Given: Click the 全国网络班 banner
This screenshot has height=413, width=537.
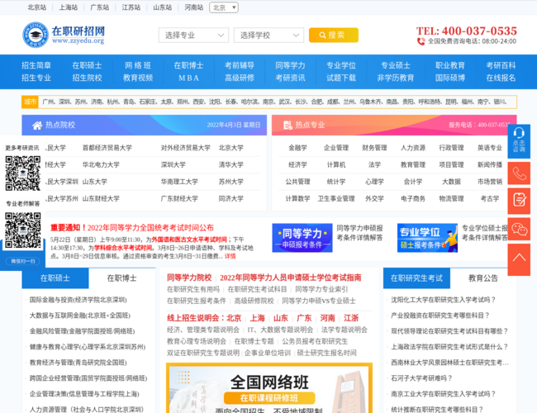Looking at the screenshot, I should pos(269,388).
